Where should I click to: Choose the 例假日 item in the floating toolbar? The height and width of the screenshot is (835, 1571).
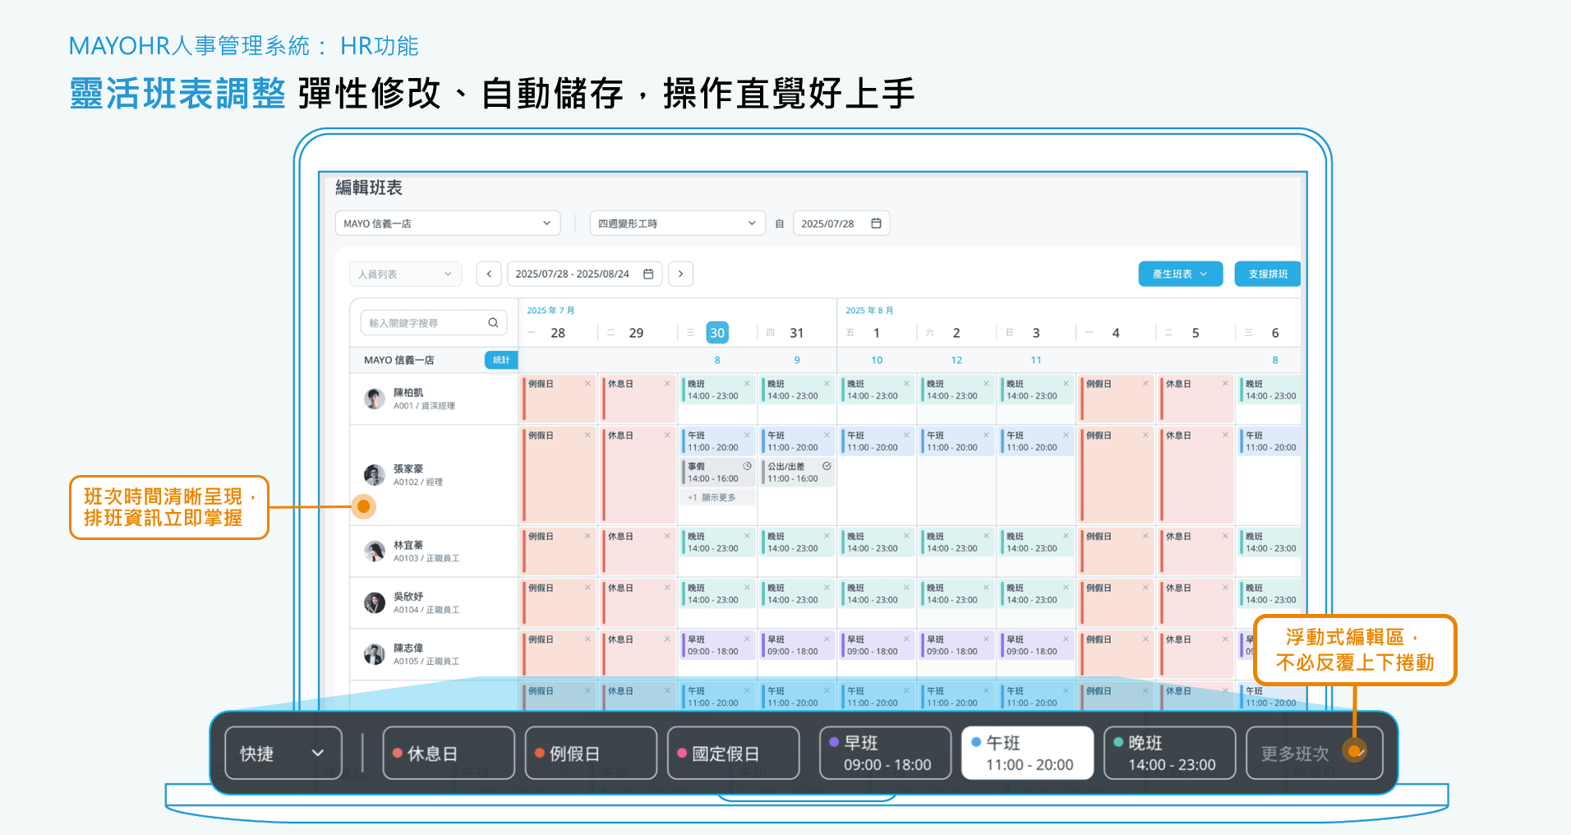click(x=590, y=752)
